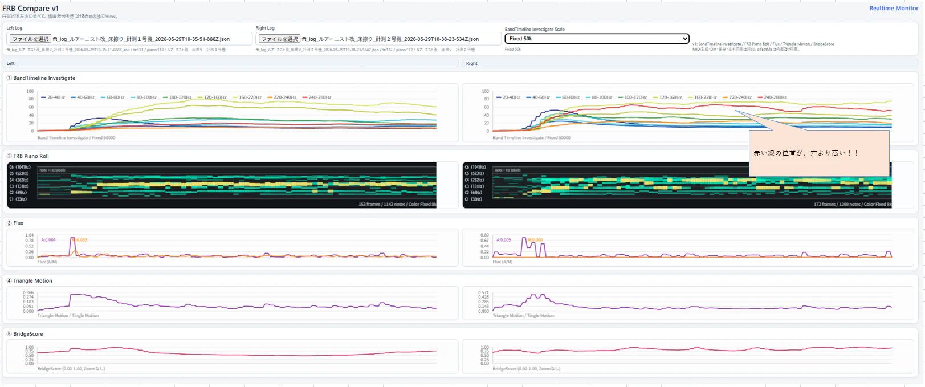Click the red-line annotation callout box

tap(819, 153)
